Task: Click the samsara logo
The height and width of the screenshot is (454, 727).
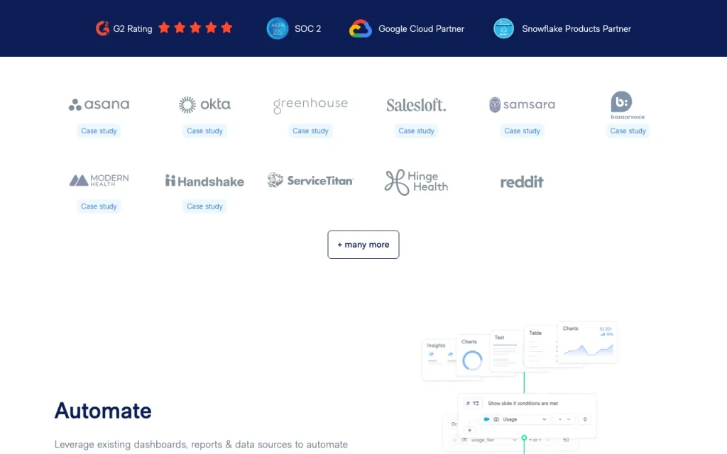Action: click(522, 105)
